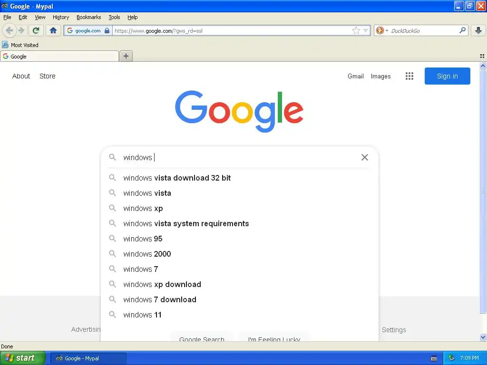
Task: Click the About link
Action: point(21,76)
